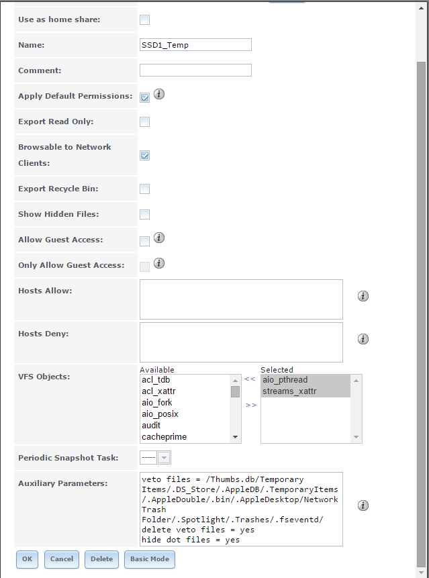Click the dialog scrollbar up arrow
Screen dimensions: 429x578
click(421, 8)
